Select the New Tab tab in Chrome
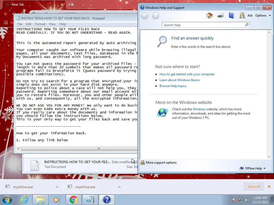The height and width of the screenshot is (205, 274). click(x=34, y=5)
